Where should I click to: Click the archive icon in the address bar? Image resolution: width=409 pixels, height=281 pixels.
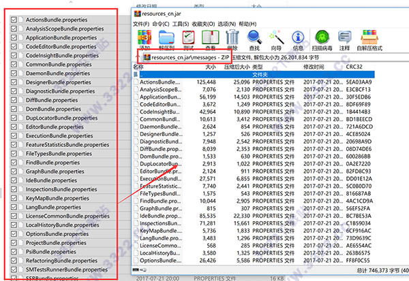147,57
